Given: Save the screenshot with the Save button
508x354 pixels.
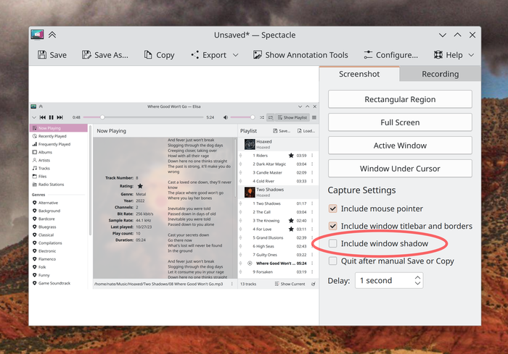Looking at the screenshot, I should click(x=52, y=55).
